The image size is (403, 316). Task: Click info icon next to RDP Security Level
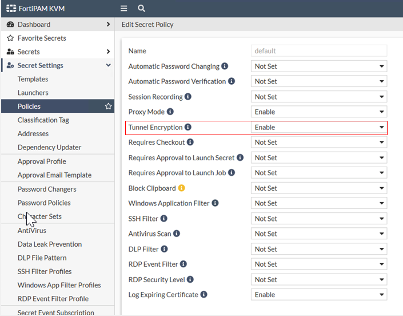(x=190, y=279)
